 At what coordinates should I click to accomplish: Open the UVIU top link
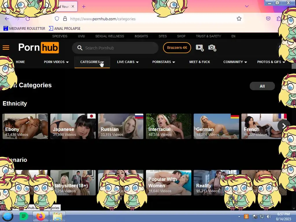[82, 36]
